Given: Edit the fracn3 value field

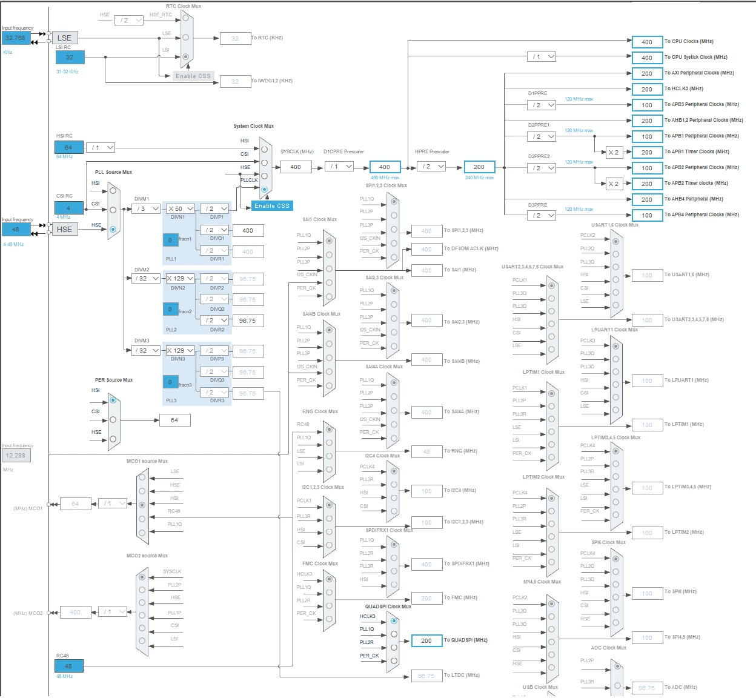Looking at the screenshot, I should tap(170, 382).
